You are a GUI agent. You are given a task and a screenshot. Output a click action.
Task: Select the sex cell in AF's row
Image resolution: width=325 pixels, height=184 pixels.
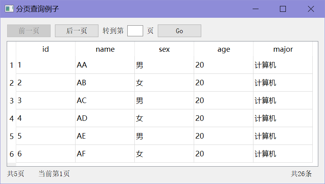point(164,154)
